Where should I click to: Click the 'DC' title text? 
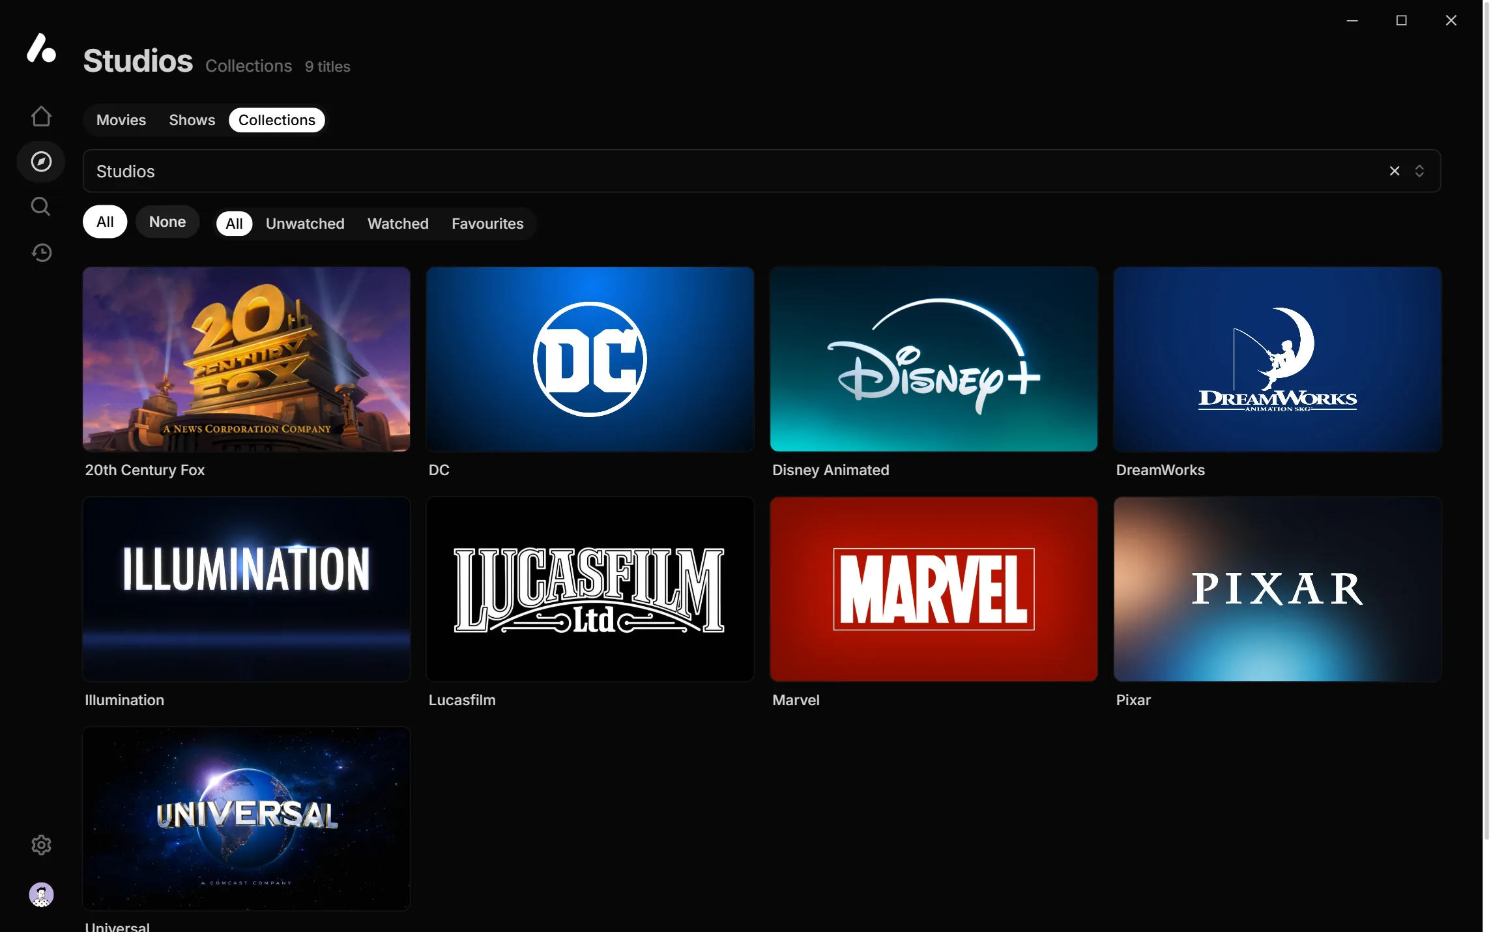pyautogui.click(x=439, y=470)
